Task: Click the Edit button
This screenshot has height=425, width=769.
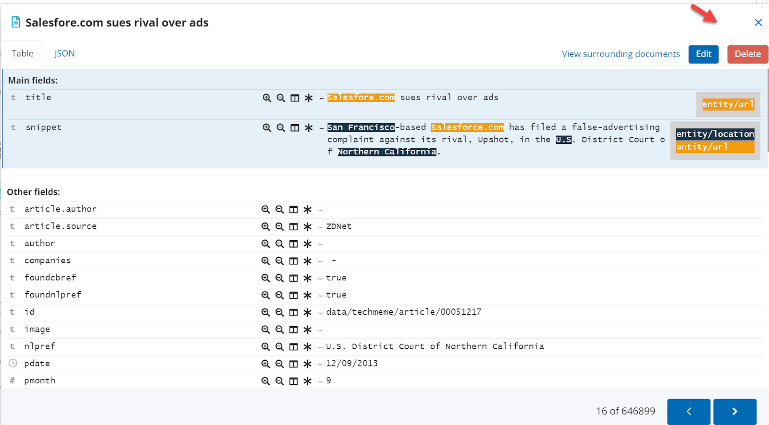Action: pyautogui.click(x=704, y=54)
